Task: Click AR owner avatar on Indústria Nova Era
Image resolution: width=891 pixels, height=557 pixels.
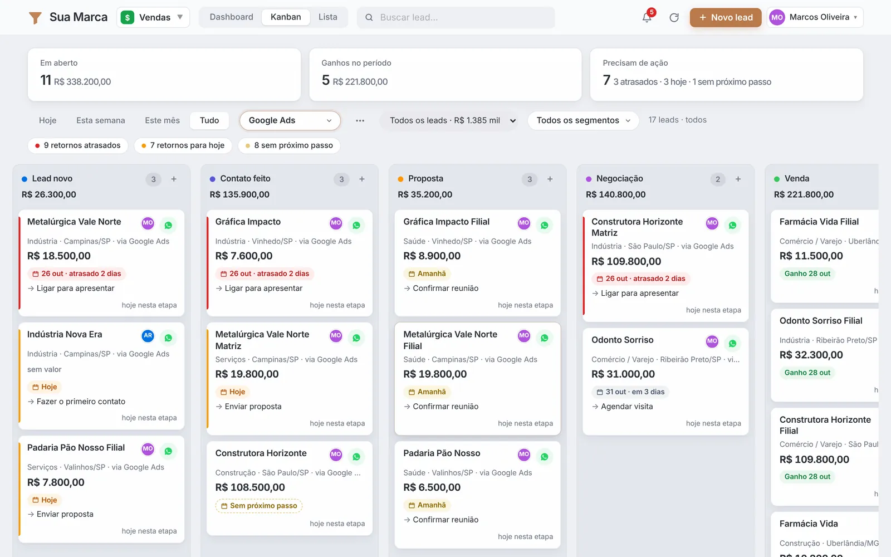Action: click(148, 335)
